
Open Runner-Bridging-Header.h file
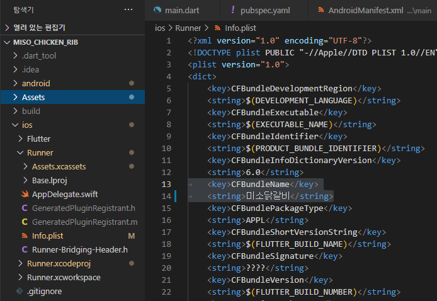point(80,250)
